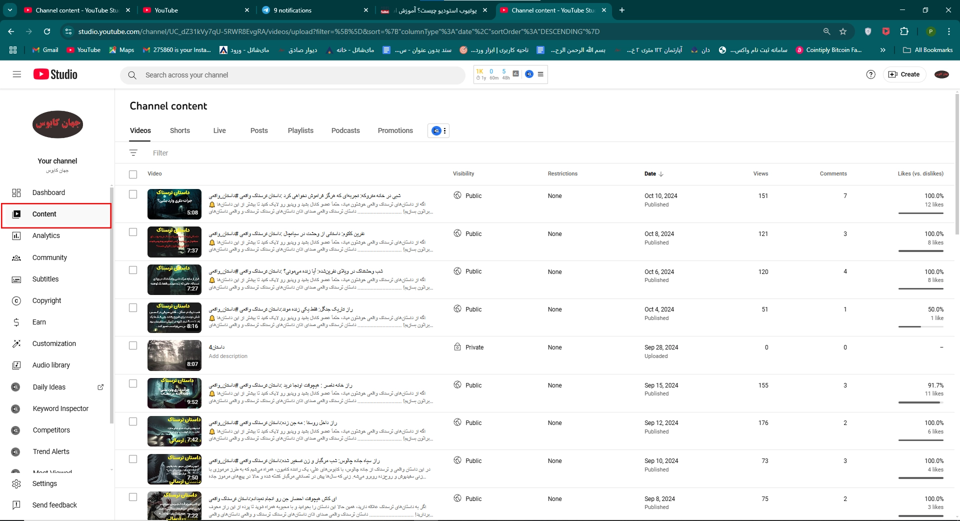Expand the bookmarks bar overflow chevron
The image size is (960, 521).
point(882,50)
